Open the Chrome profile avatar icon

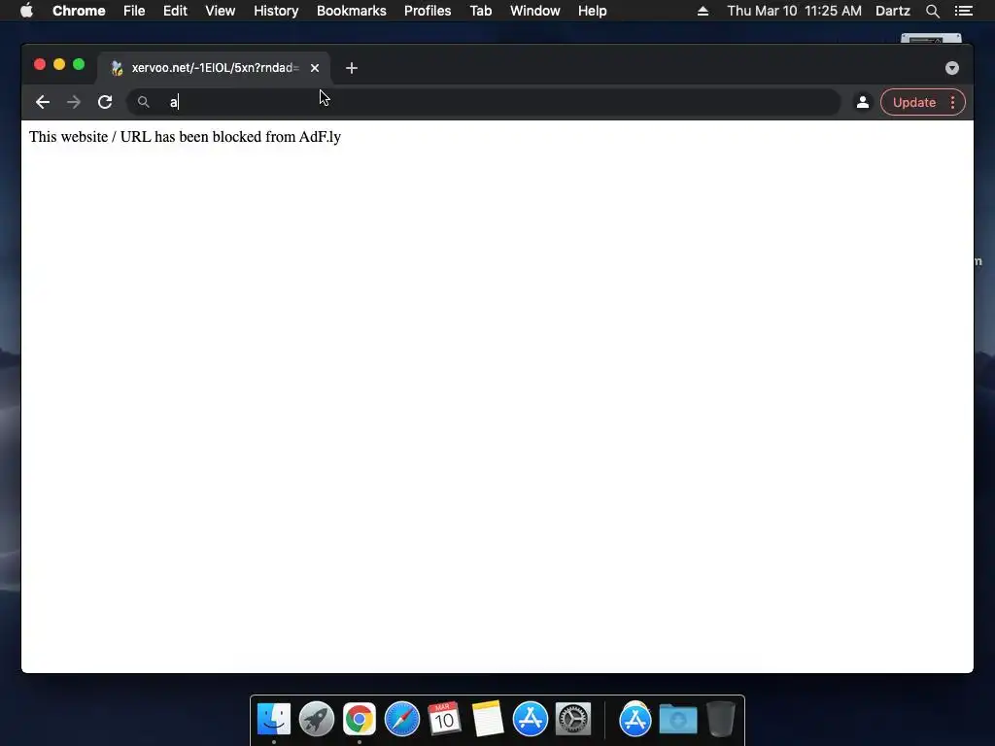(863, 102)
